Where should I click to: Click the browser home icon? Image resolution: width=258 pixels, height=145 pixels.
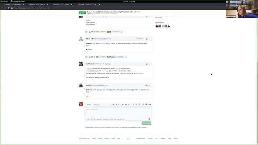[x=12, y=8]
